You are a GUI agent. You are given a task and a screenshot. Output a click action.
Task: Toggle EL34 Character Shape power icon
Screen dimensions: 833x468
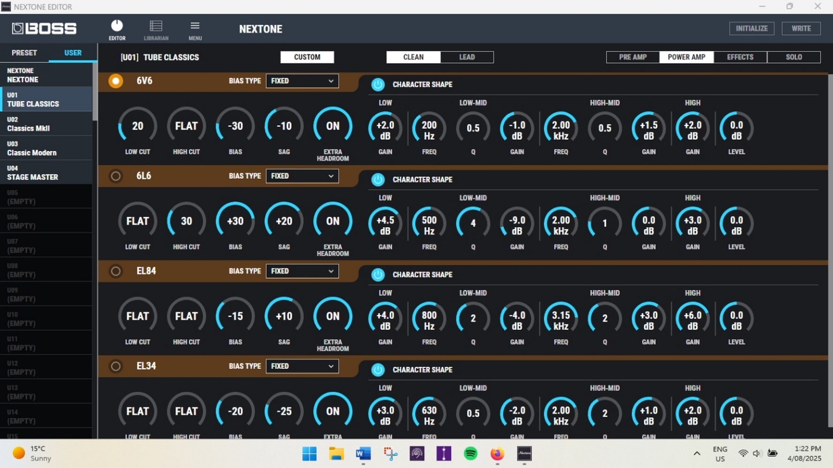(378, 370)
